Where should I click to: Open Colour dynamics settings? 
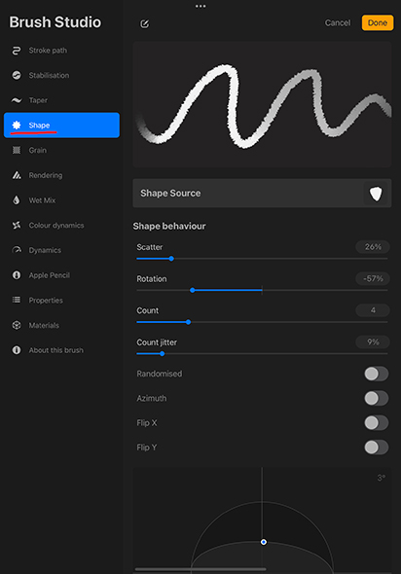click(x=61, y=225)
